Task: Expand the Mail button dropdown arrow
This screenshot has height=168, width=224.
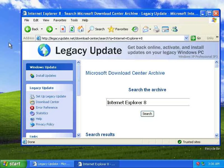Action: (150, 29)
